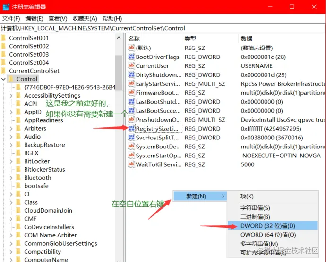Open the 查看(V) menu
The width and height of the screenshot is (326, 262).
tap(58, 19)
